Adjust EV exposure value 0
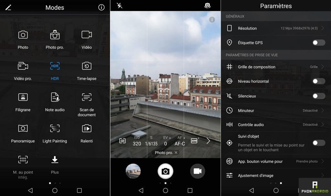The width and height of the screenshot is (331, 196). coord(165,141)
